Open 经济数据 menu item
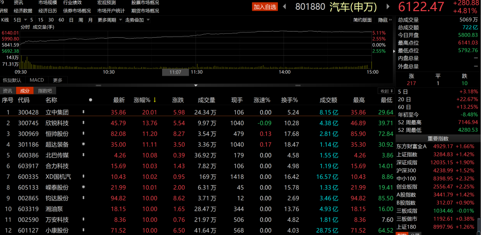Image resolution: width=481 pixels, height=235 pixels. click(23, 11)
